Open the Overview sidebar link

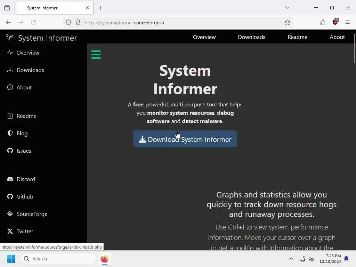(x=28, y=53)
